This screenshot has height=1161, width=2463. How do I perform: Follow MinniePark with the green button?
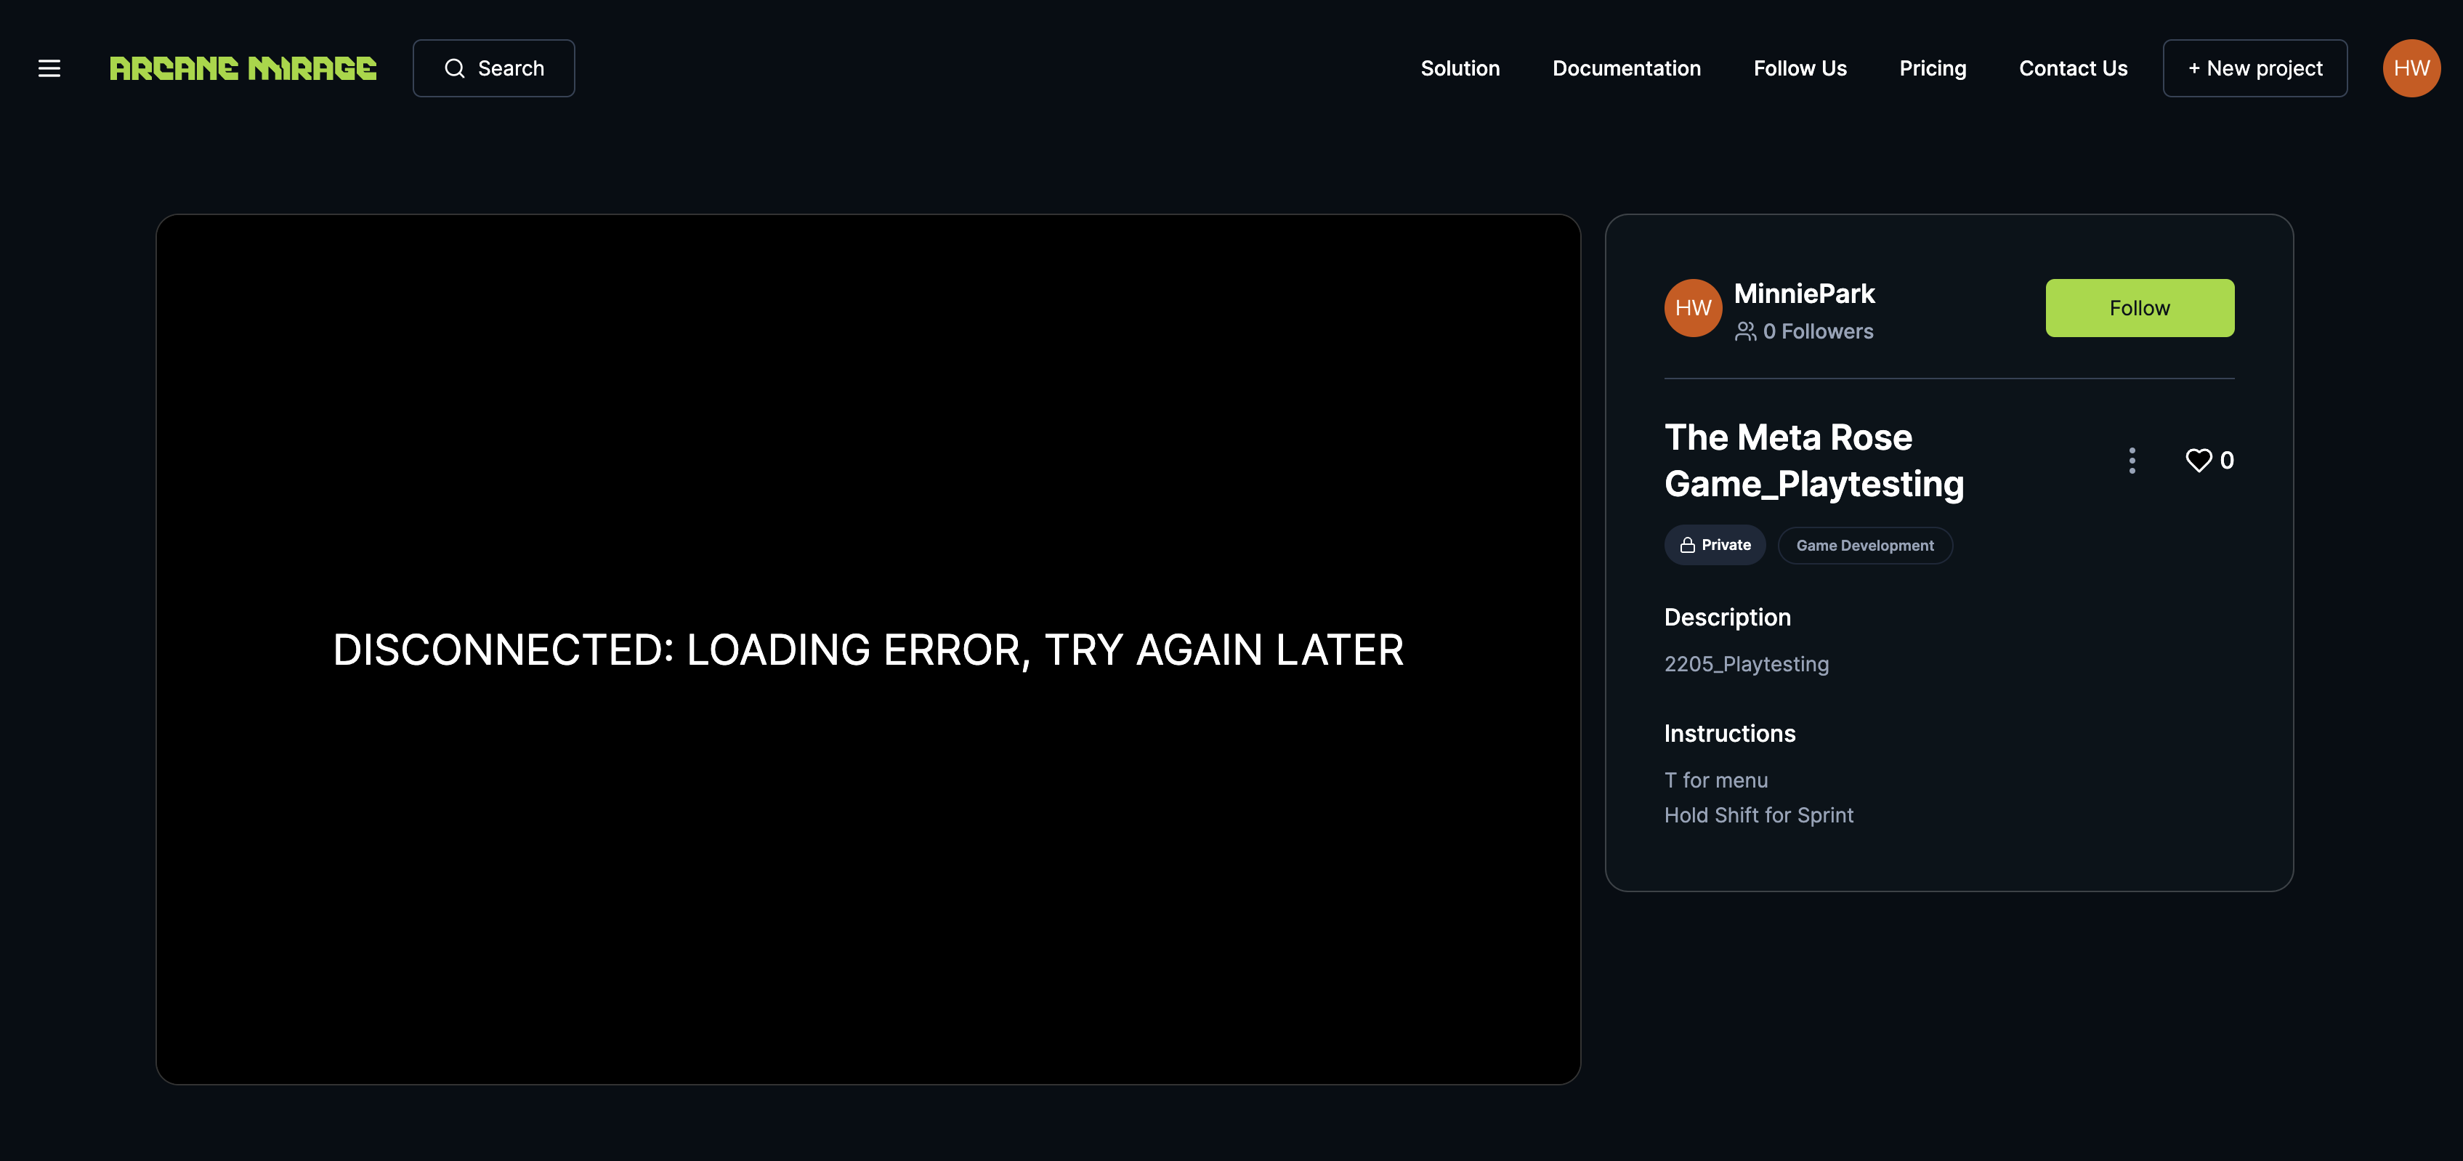coord(2139,308)
